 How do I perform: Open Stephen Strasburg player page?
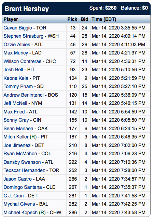point(23,36)
